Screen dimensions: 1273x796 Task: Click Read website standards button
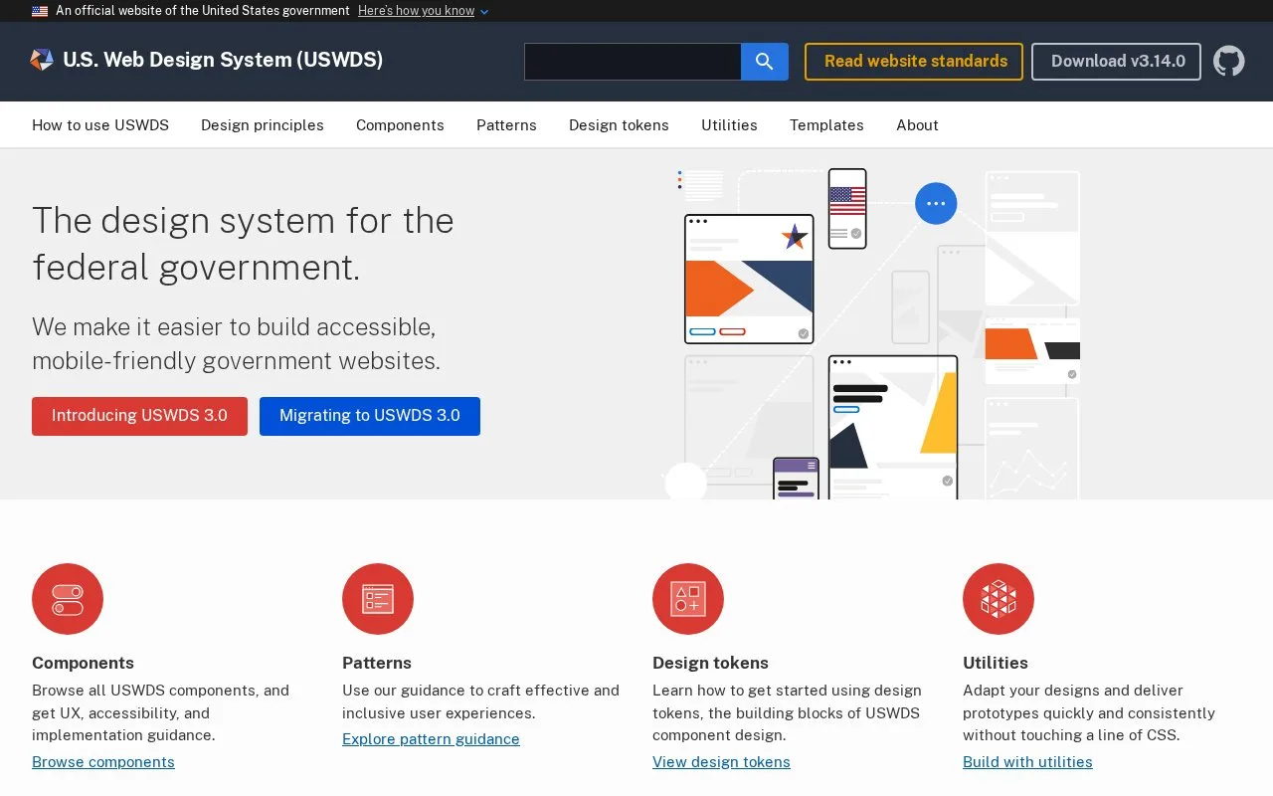point(914,62)
